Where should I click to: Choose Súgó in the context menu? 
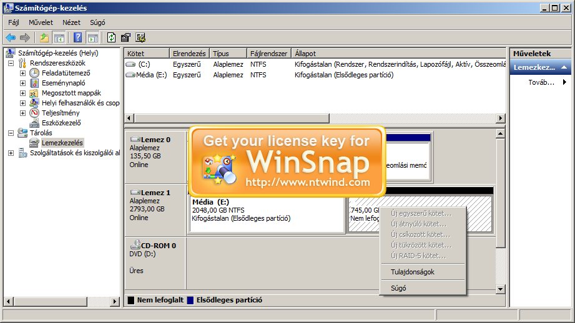[x=423, y=288]
